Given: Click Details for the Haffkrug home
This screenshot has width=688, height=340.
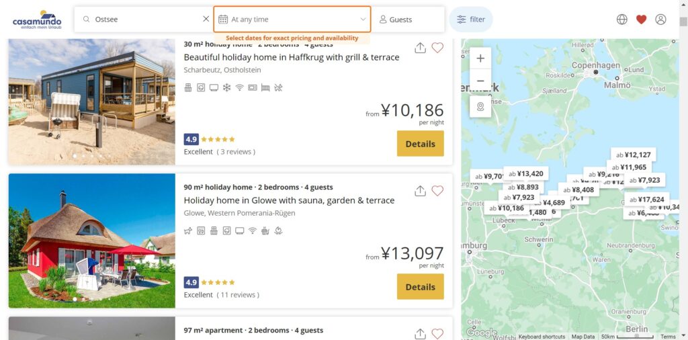Looking at the screenshot, I should coord(420,144).
